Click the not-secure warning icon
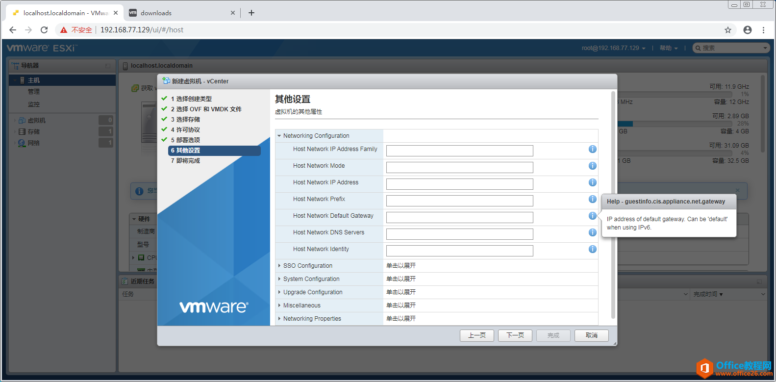The width and height of the screenshot is (776, 382). pos(64,30)
